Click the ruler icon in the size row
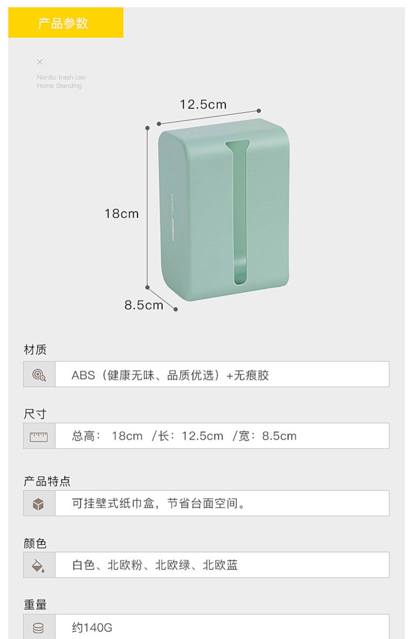The height and width of the screenshot is (639, 413). [x=39, y=436]
